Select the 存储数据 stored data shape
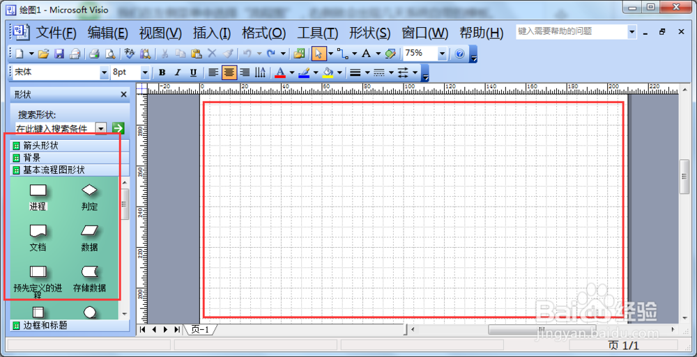This screenshot has width=697, height=357. point(89,279)
